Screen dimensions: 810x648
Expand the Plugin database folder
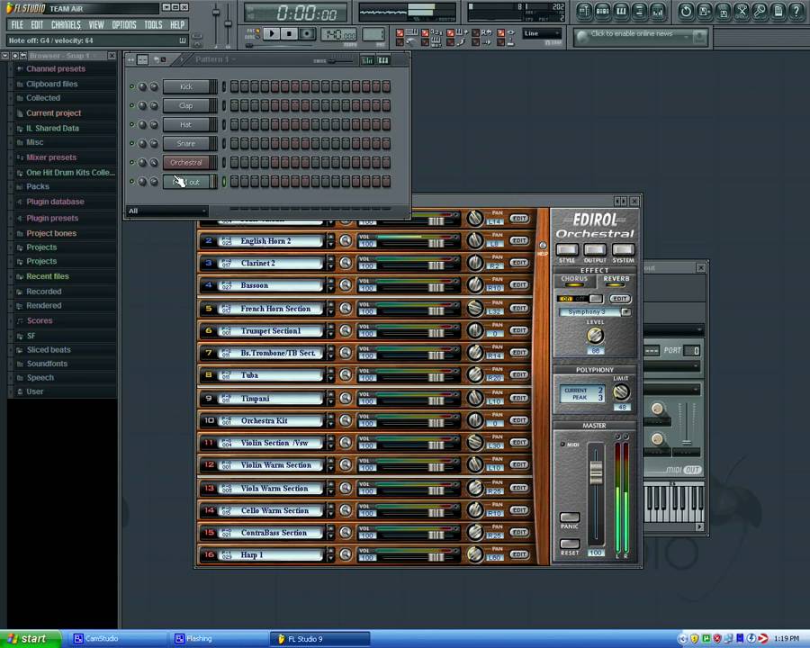[55, 202]
